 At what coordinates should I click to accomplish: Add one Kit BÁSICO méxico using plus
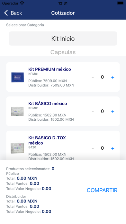pyautogui.click(x=113, y=112)
